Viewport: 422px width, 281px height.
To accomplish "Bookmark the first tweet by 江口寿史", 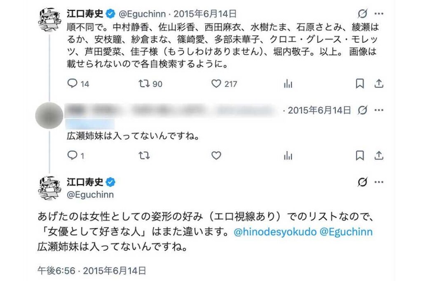I will click(360, 84).
